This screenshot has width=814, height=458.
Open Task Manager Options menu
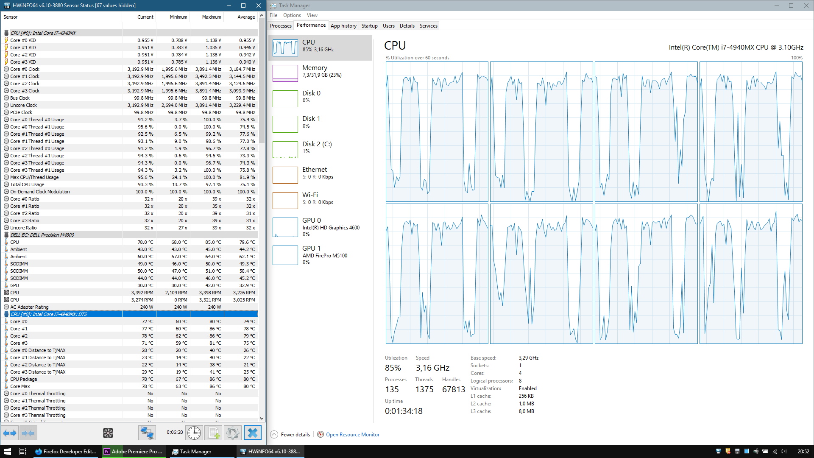tap(292, 15)
